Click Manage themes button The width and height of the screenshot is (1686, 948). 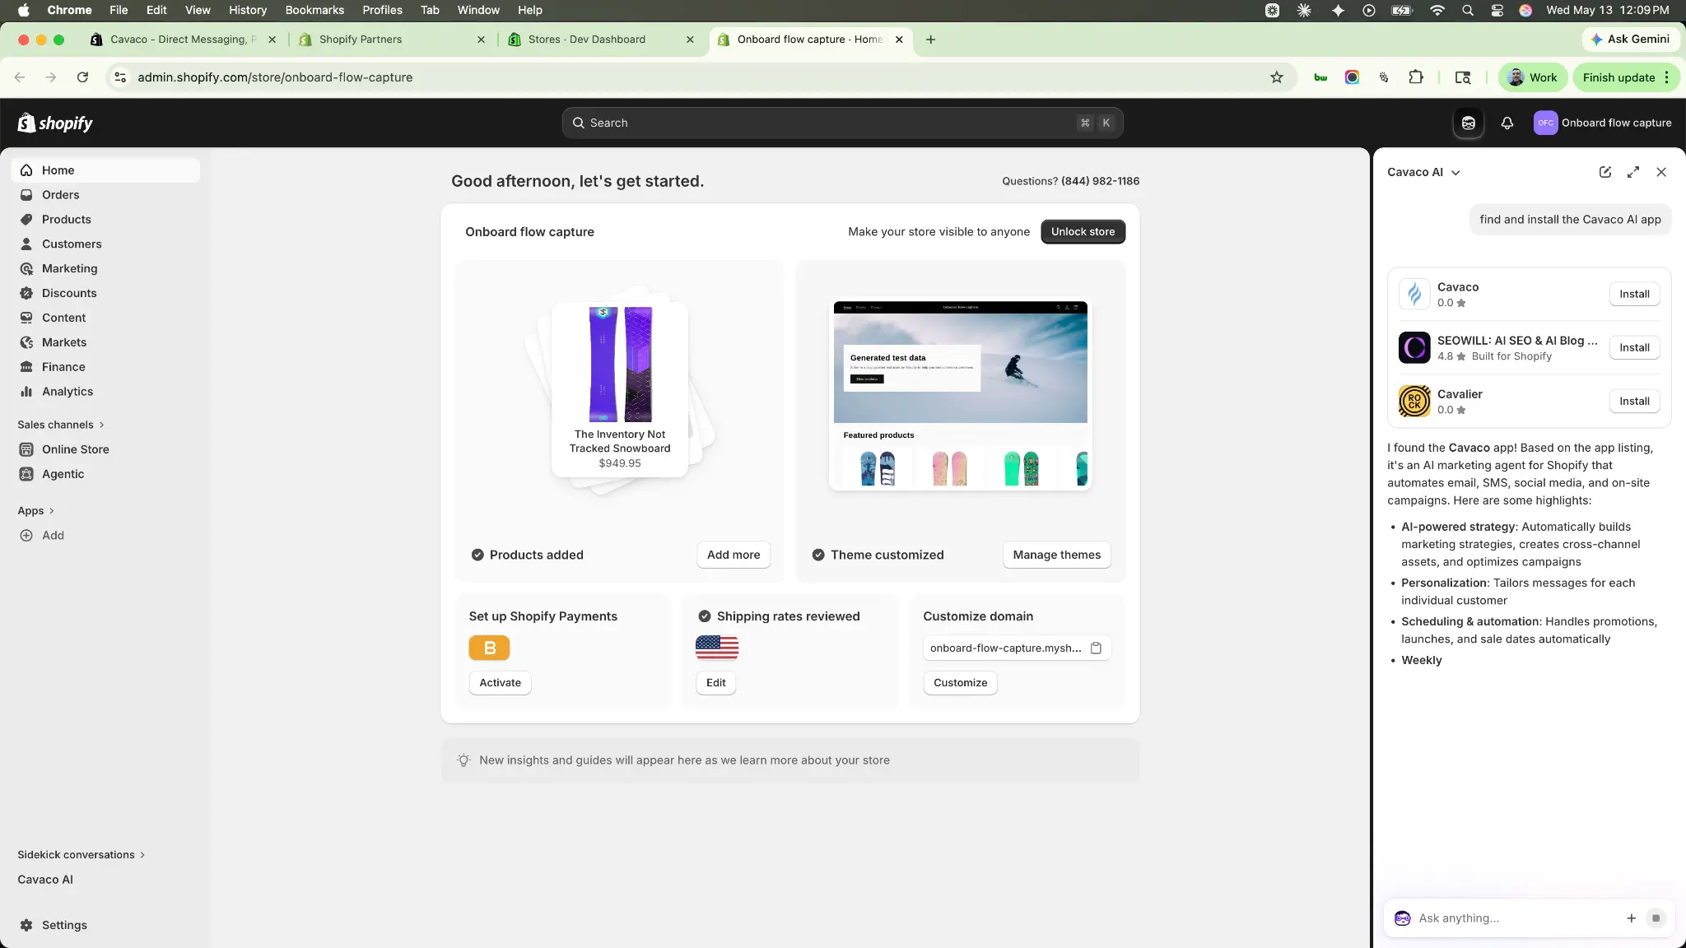click(1056, 555)
